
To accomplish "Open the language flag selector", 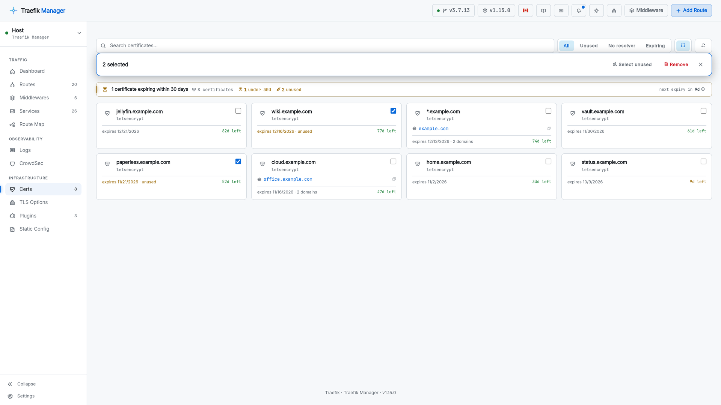I will 525,10.
